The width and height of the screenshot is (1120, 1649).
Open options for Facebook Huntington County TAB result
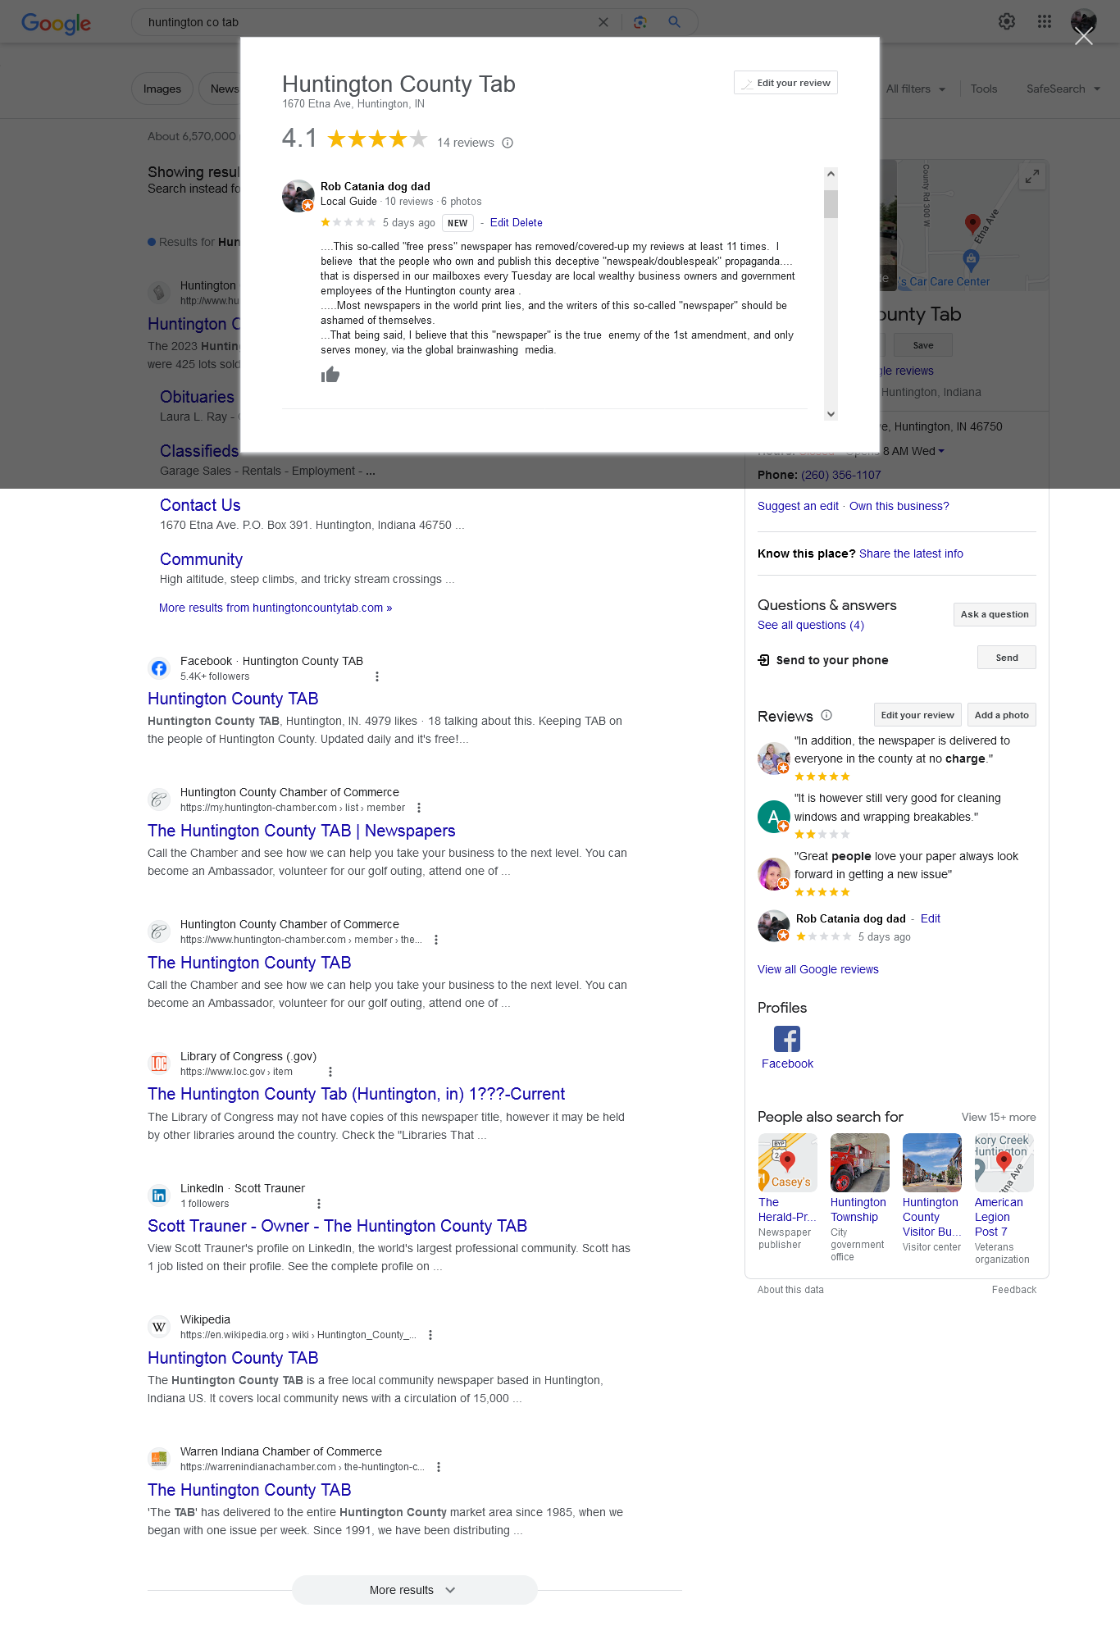point(377,676)
